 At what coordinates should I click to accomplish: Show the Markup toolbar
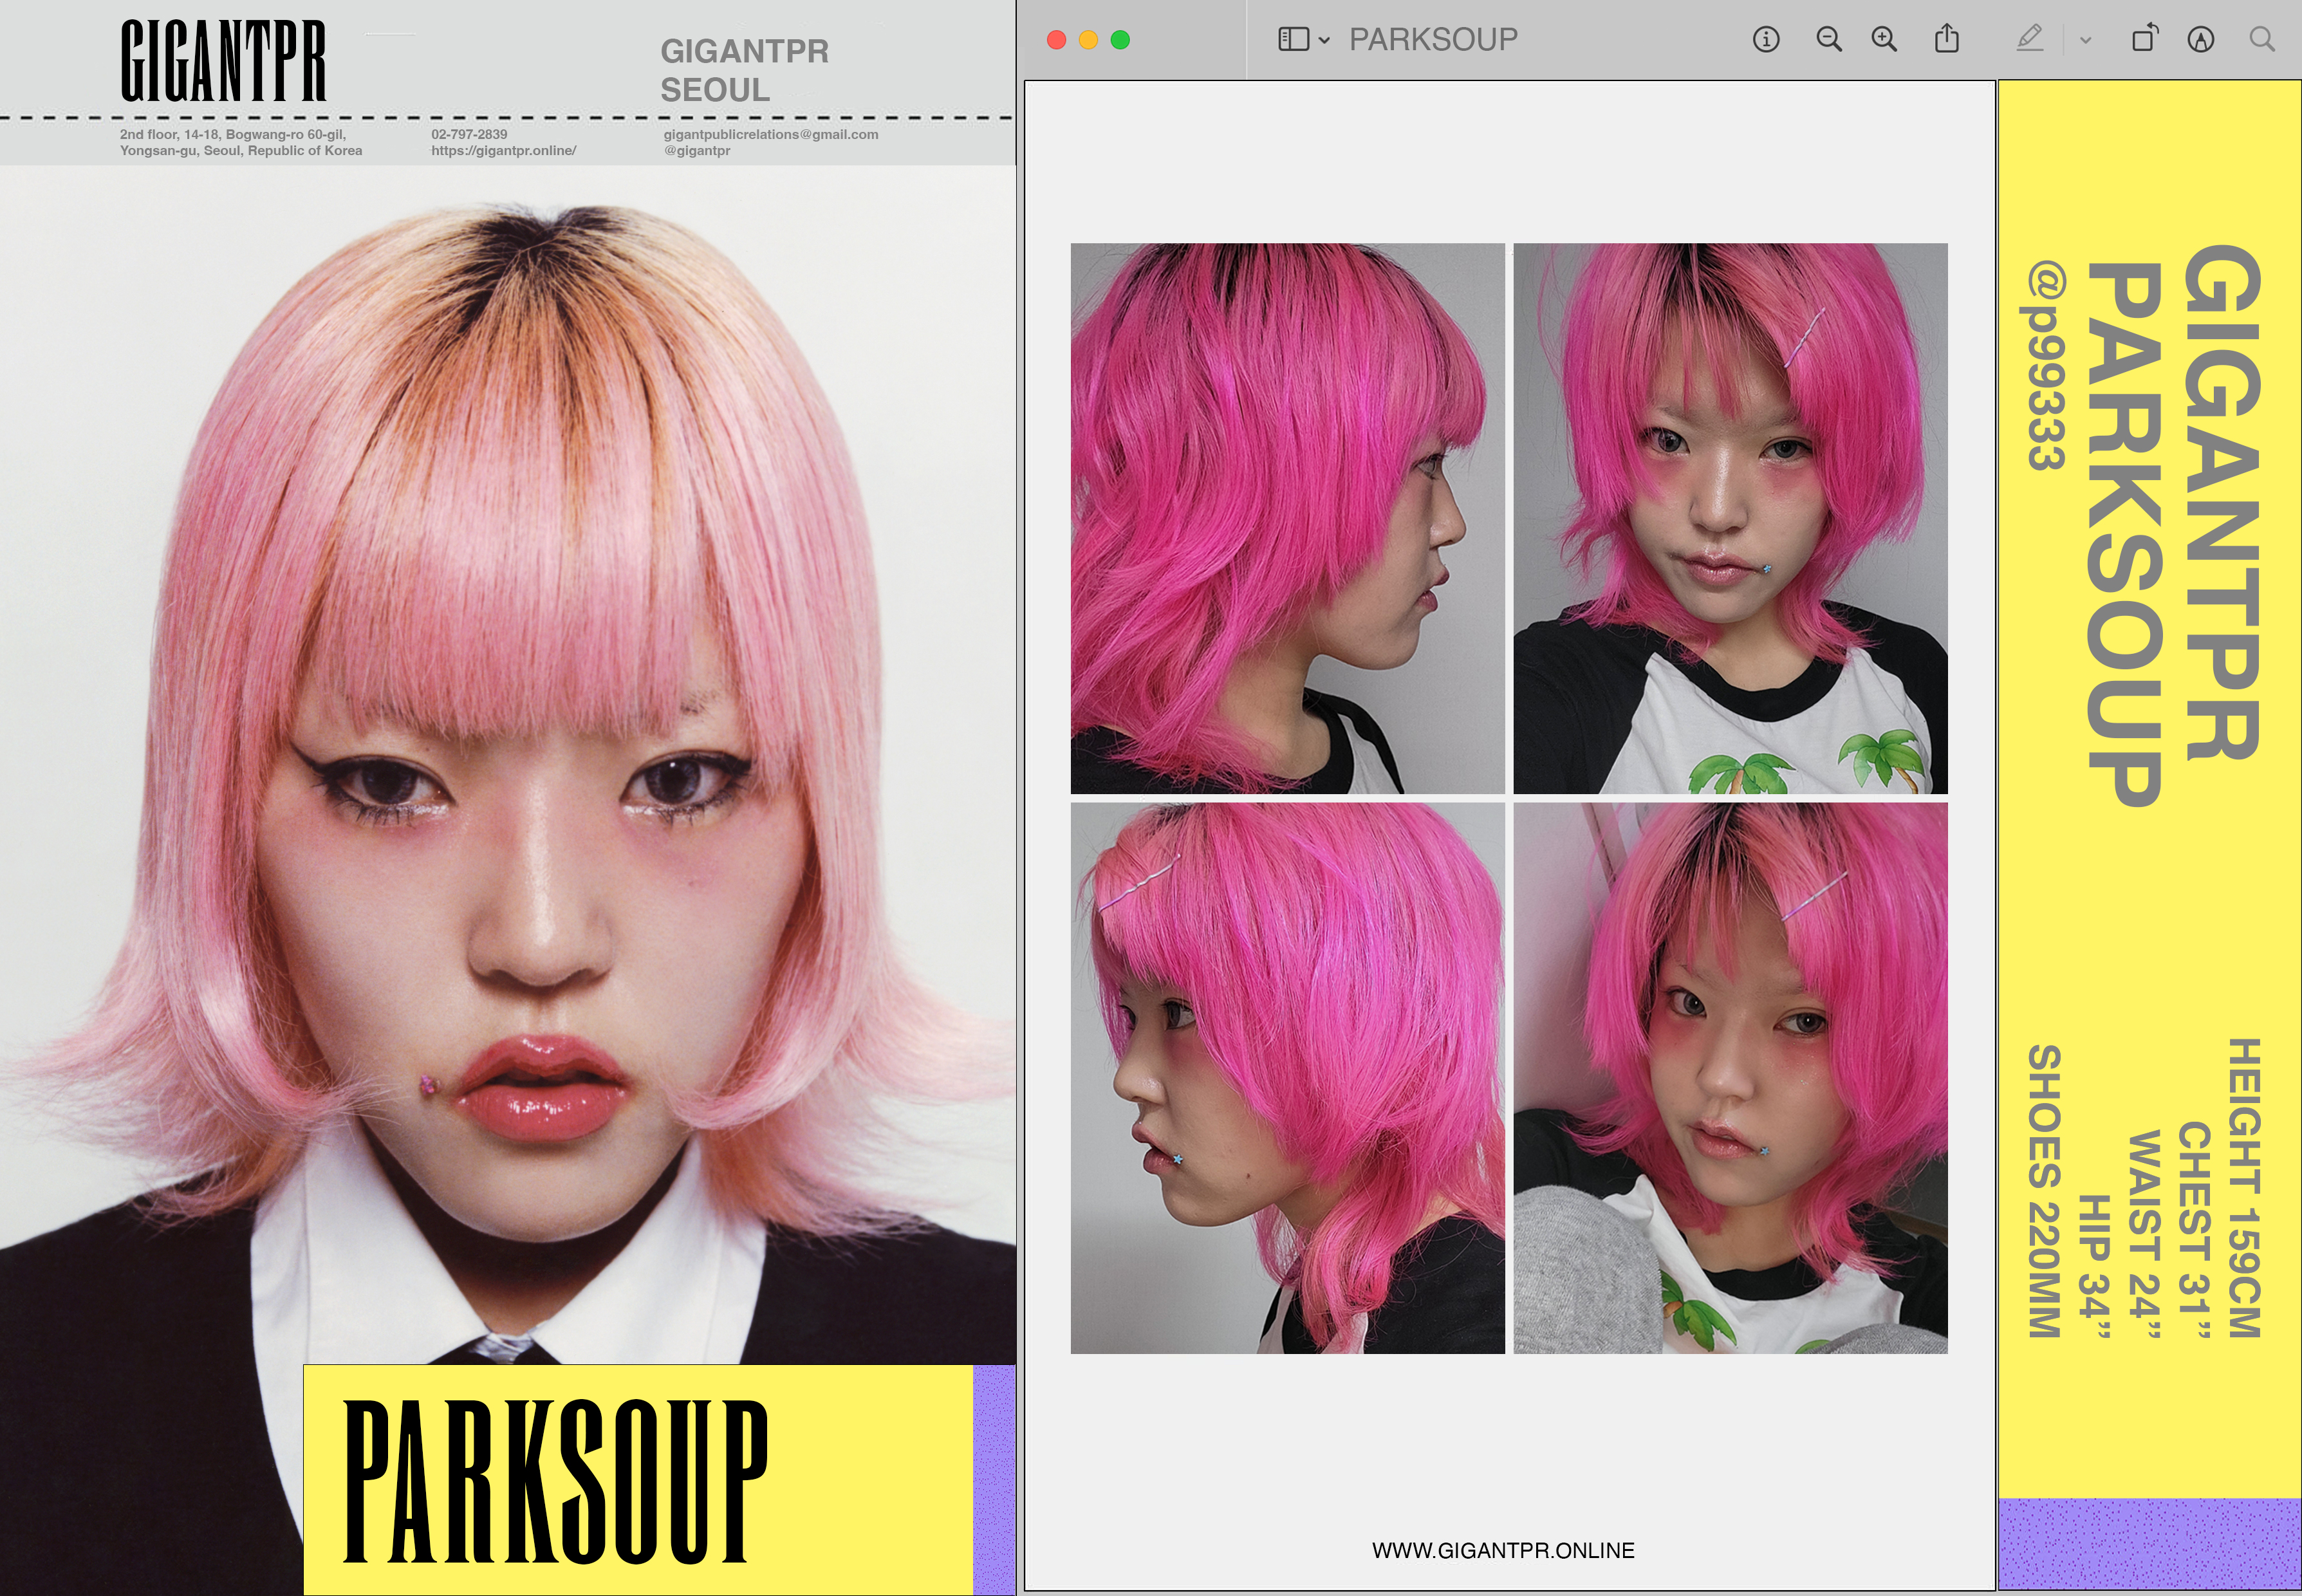point(2200,40)
